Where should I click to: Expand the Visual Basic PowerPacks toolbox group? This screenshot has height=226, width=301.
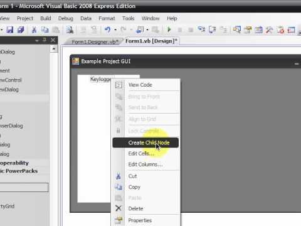[x=19, y=171]
